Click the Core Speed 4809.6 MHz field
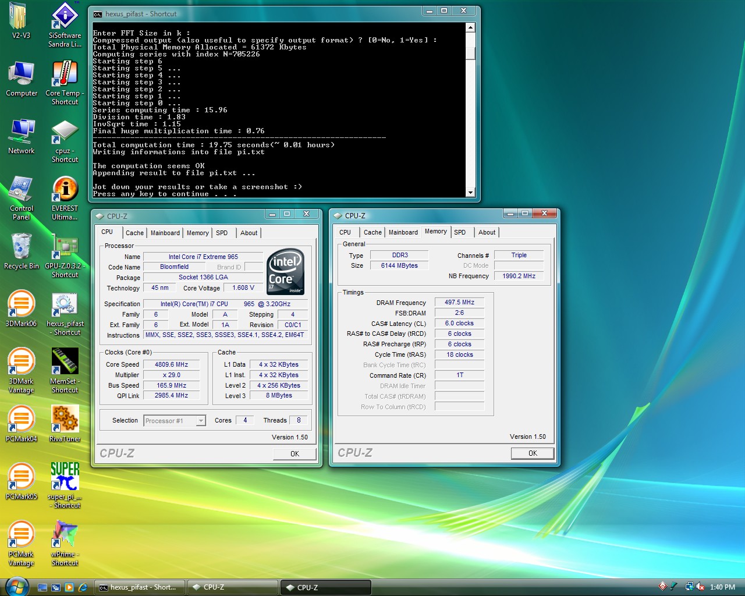Viewport: 745px width, 596px height. (x=171, y=364)
